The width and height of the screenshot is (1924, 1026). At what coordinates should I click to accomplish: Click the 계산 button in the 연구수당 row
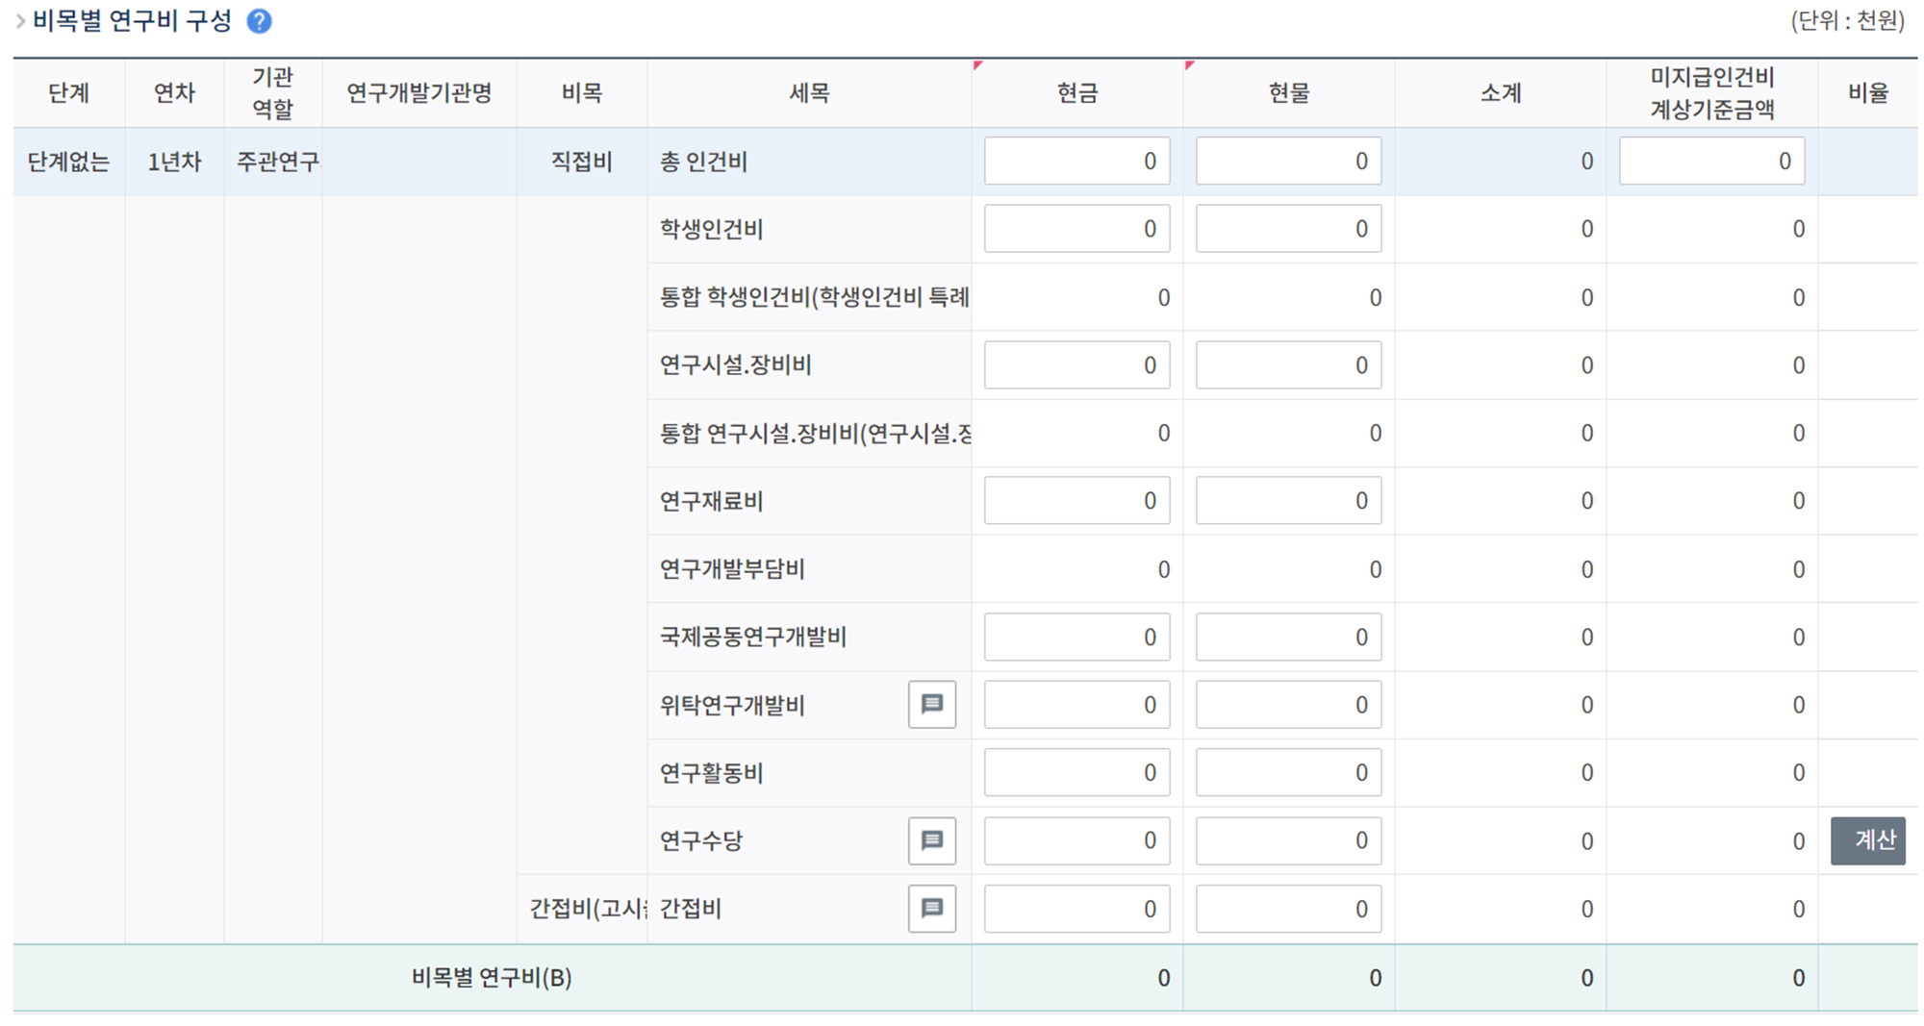coord(1869,840)
